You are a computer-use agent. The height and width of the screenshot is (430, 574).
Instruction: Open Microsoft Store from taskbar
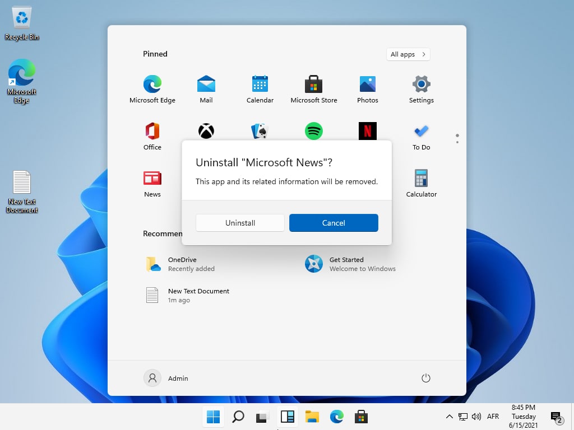[x=361, y=417]
